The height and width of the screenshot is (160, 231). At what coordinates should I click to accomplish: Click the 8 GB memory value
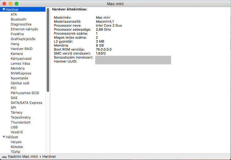click(100, 45)
